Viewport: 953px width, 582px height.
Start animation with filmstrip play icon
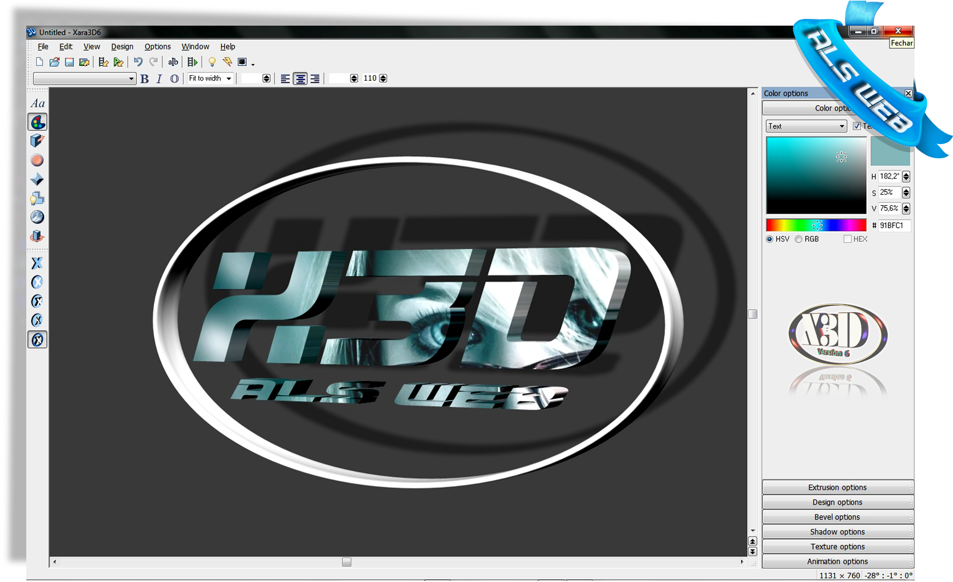coord(192,62)
